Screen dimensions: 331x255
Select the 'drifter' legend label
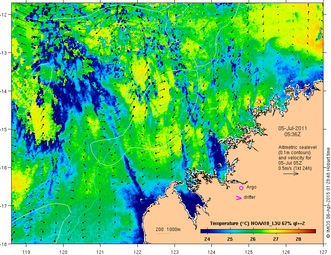[249, 197]
